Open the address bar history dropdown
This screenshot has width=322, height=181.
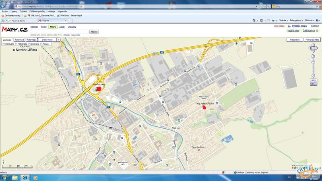pyautogui.click(x=257, y=6)
